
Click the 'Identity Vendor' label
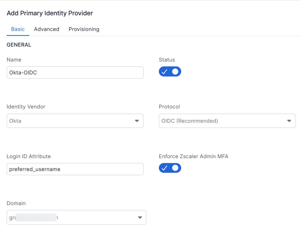pyautogui.click(x=26, y=107)
